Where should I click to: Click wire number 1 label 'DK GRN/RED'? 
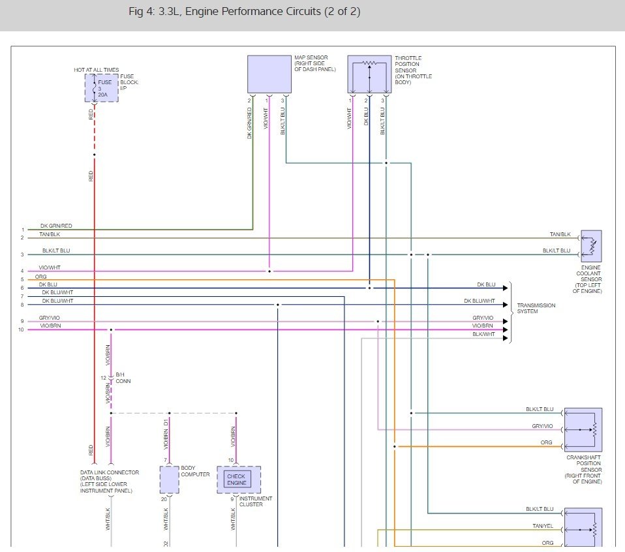[56, 226]
